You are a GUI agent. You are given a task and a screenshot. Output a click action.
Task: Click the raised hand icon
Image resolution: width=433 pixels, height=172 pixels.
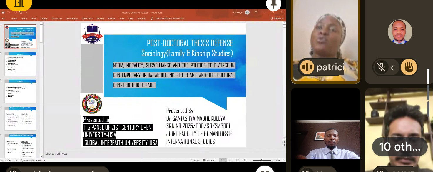(409, 67)
